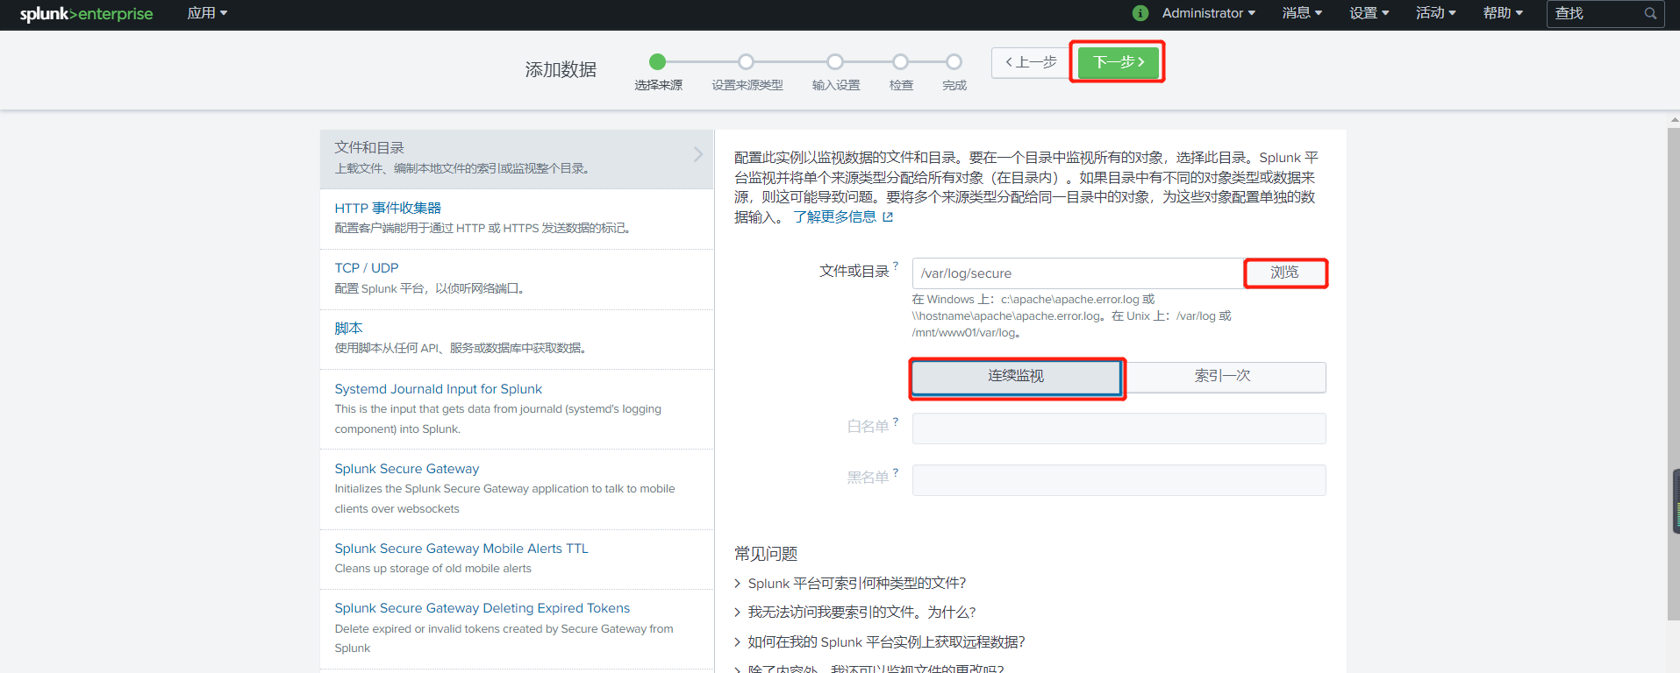Click the 上一步 back button
Screen dimensions: 1680x673
[1031, 62]
